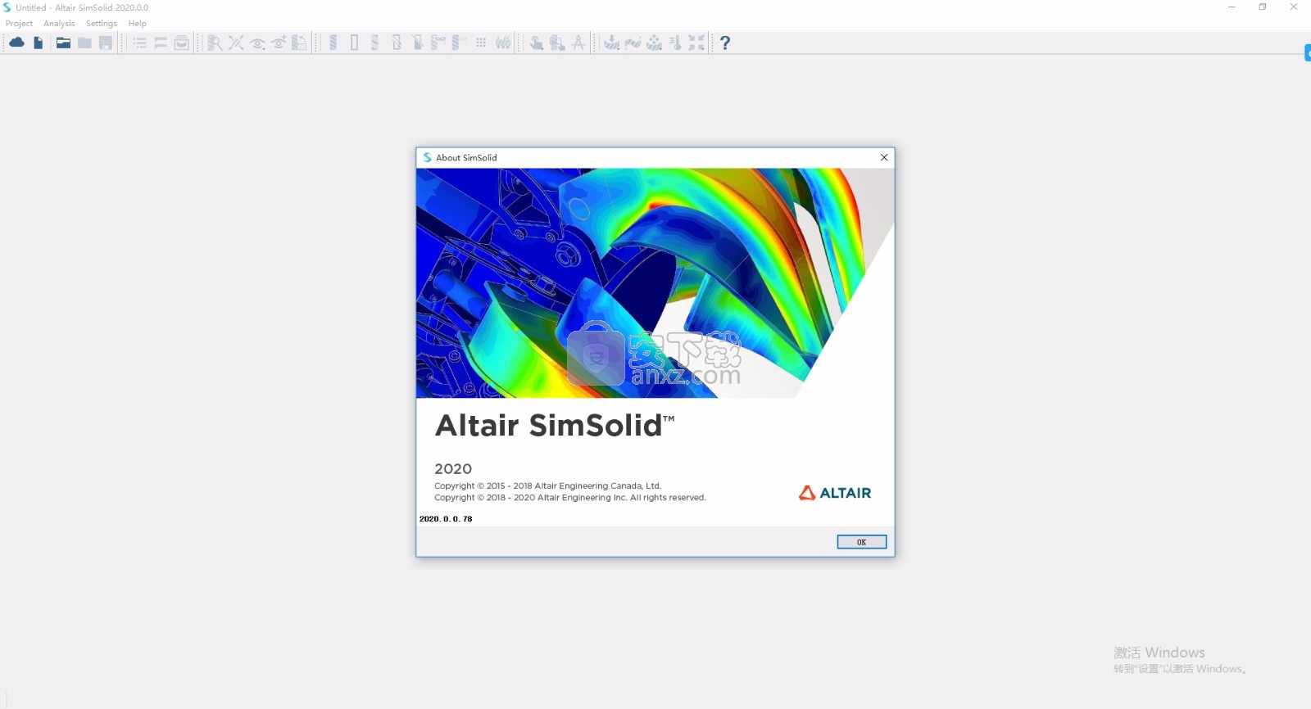
Task: Click the wavy deformed shape icon
Action: [x=633, y=43]
